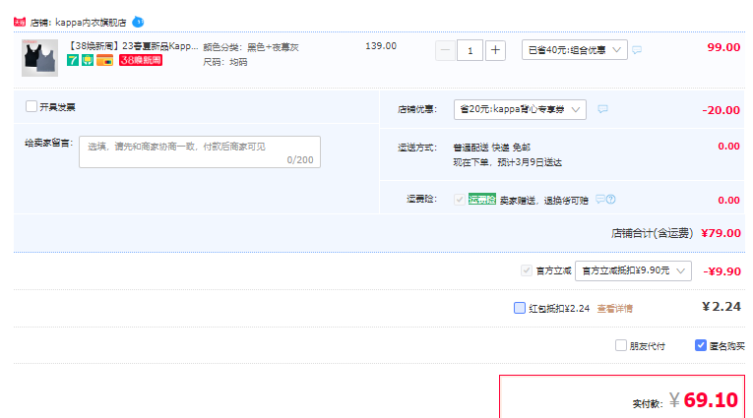This screenshot has height=418, width=753.
Task: Click the question mark help icon for 运费险
Action: click(x=611, y=199)
